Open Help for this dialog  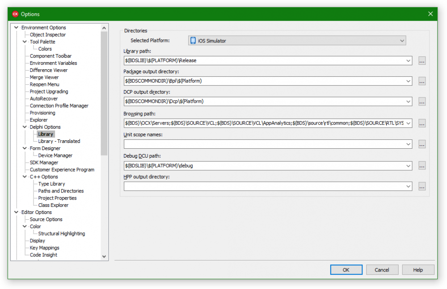[x=418, y=270]
